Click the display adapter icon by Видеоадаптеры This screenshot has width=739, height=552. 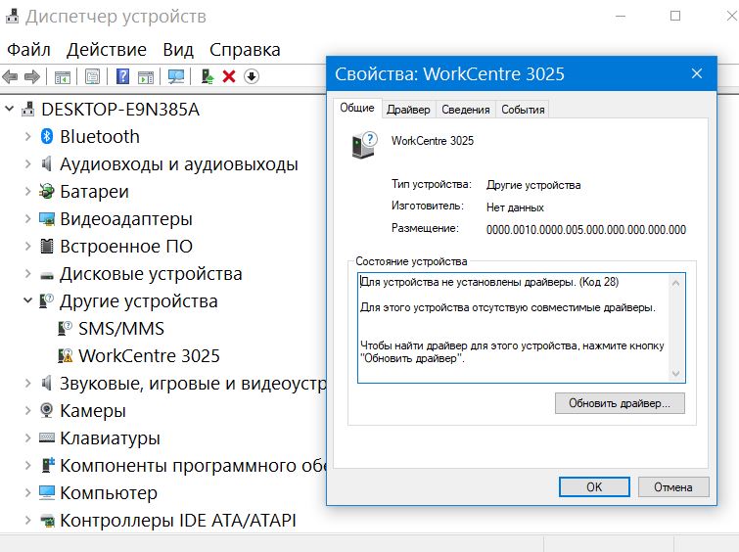[x=47, y=218]
